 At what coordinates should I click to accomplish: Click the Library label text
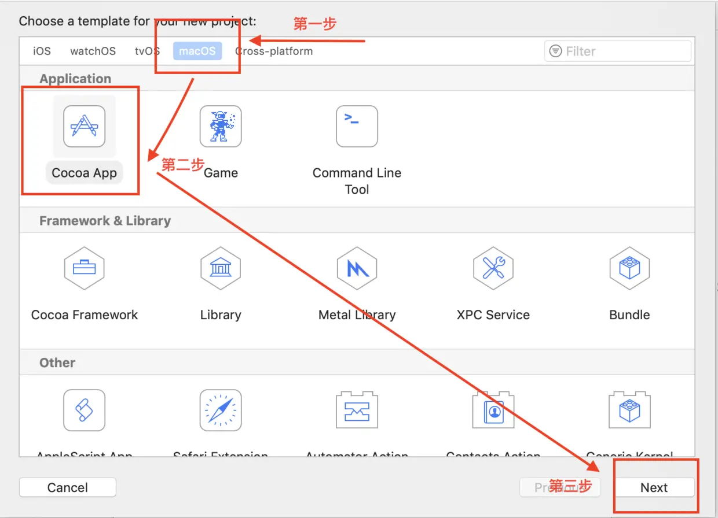[221, 315]
